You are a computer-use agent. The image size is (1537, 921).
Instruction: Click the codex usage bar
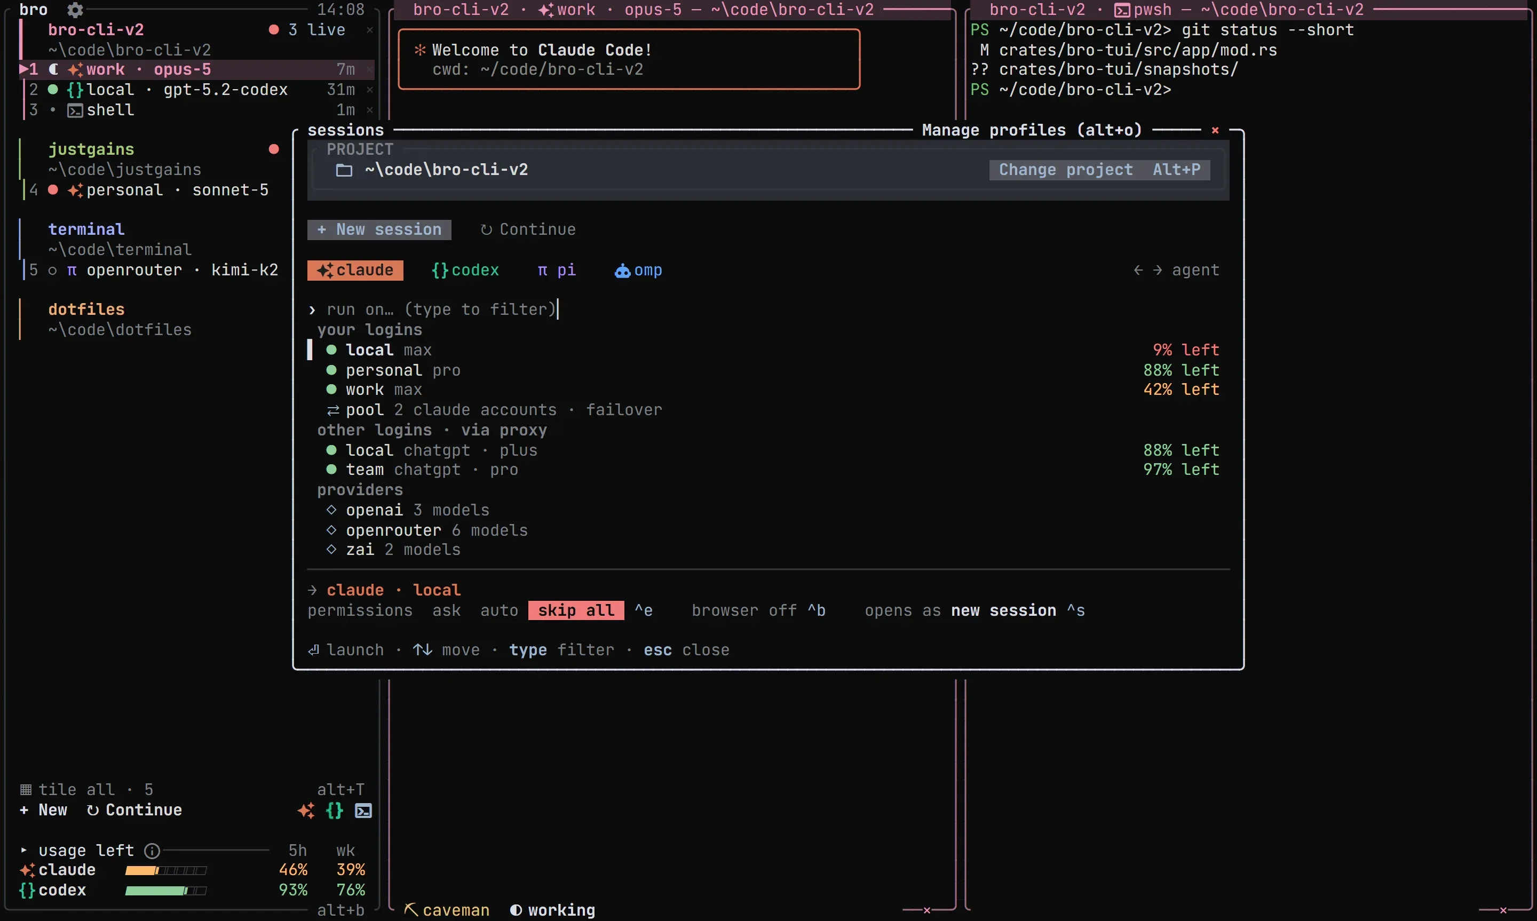165,891
